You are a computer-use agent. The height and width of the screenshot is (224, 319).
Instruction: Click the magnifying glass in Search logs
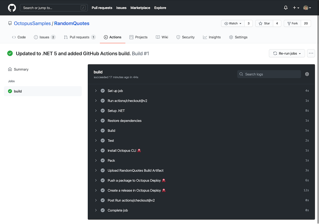(x=241, y=74)
